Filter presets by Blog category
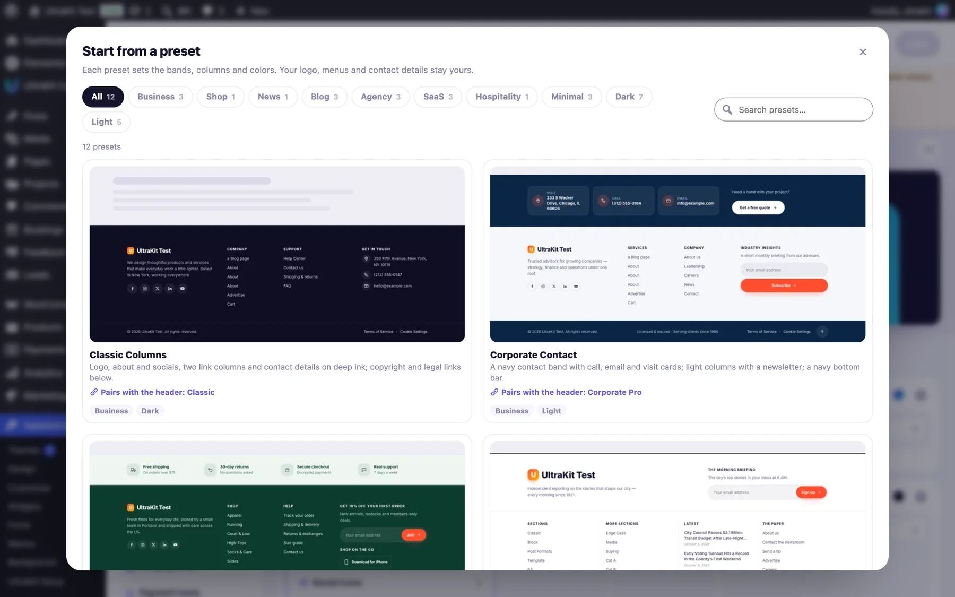 tap(324, 97)
